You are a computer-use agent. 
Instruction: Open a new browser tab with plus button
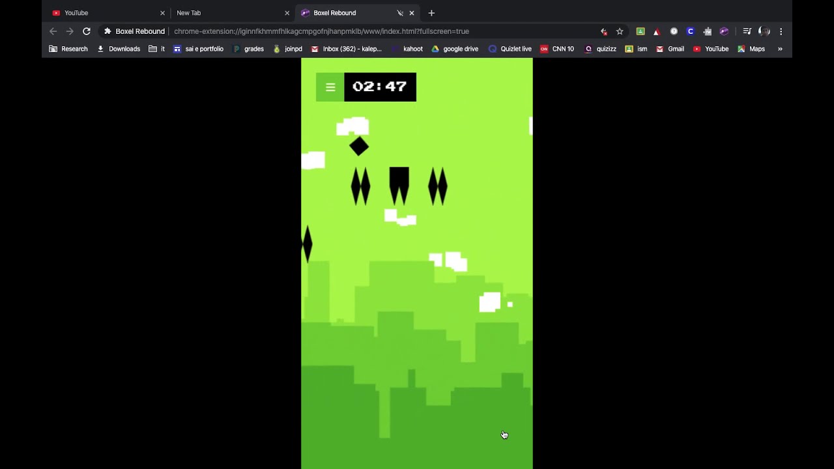point(431,13)
